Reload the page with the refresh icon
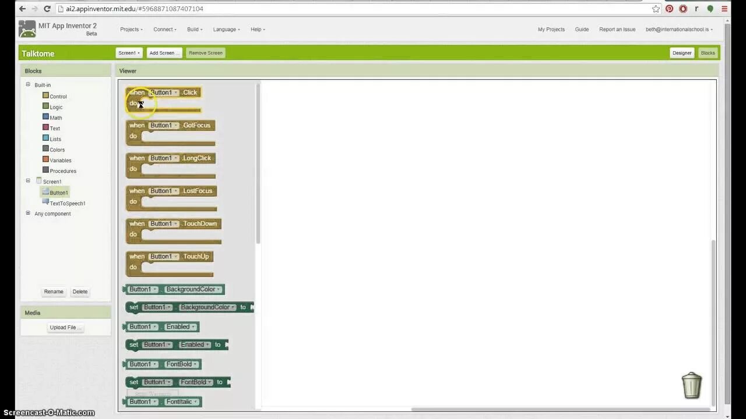Image resolution: width=746 pixels, height=419 pixels. 47,9
